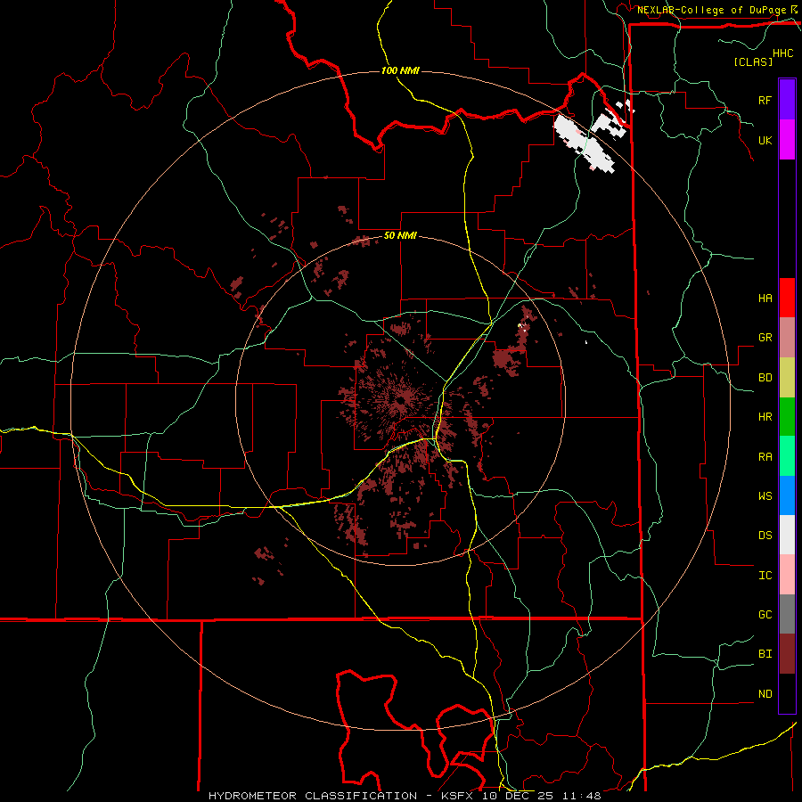802x802 pixels.
Task: Click the 100 NMI range ring label
Action: click(x=400, y=70)
